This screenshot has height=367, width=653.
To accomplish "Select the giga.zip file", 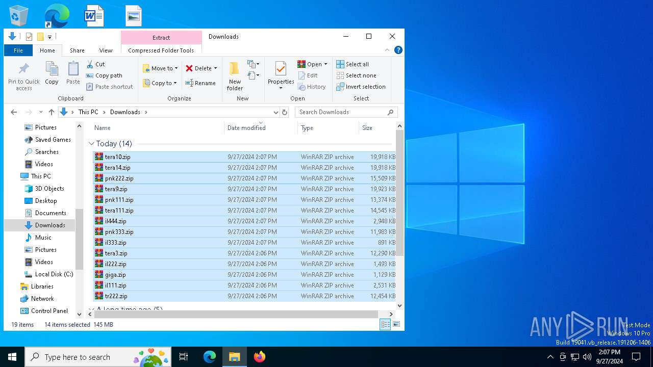I will 245,275.
